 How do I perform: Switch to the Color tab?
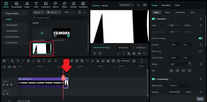coord(177,5)
